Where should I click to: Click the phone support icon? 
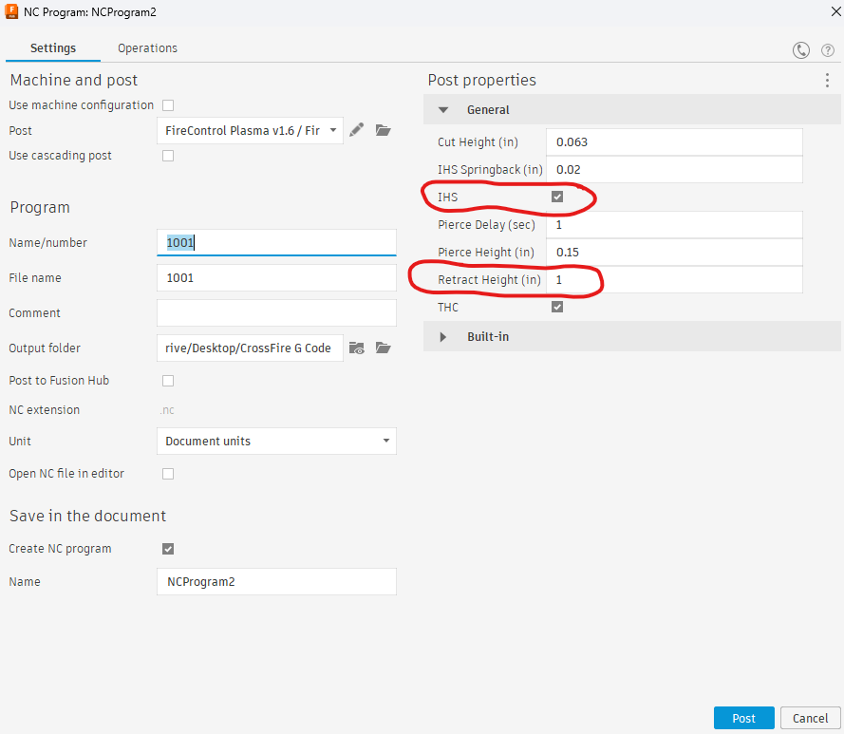801,50
